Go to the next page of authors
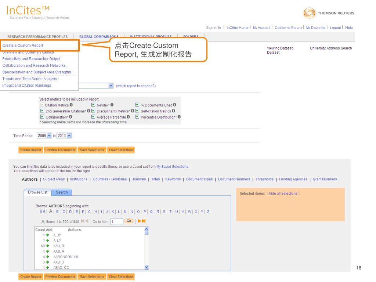 click(139, 221)
